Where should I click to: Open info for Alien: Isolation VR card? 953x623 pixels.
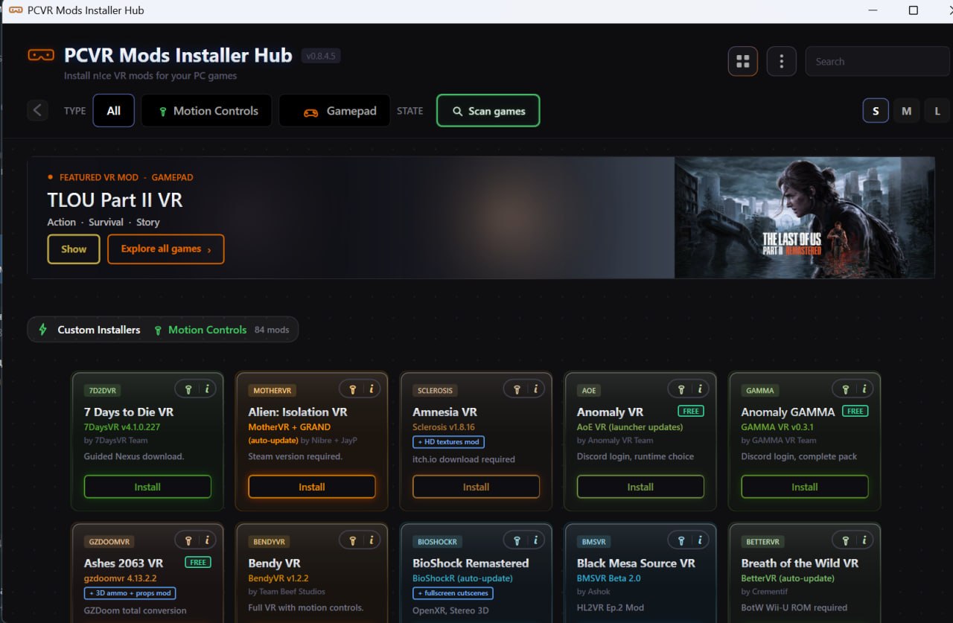[371, 389]
